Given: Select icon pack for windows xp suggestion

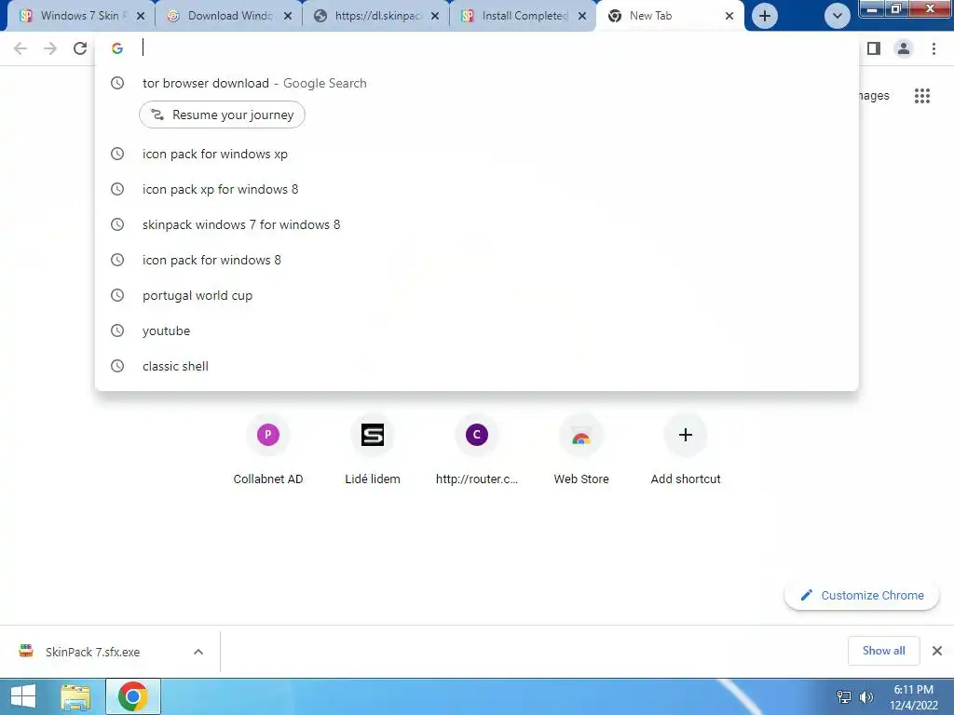Looking at the screenshot, I should [x=476, y=154].
